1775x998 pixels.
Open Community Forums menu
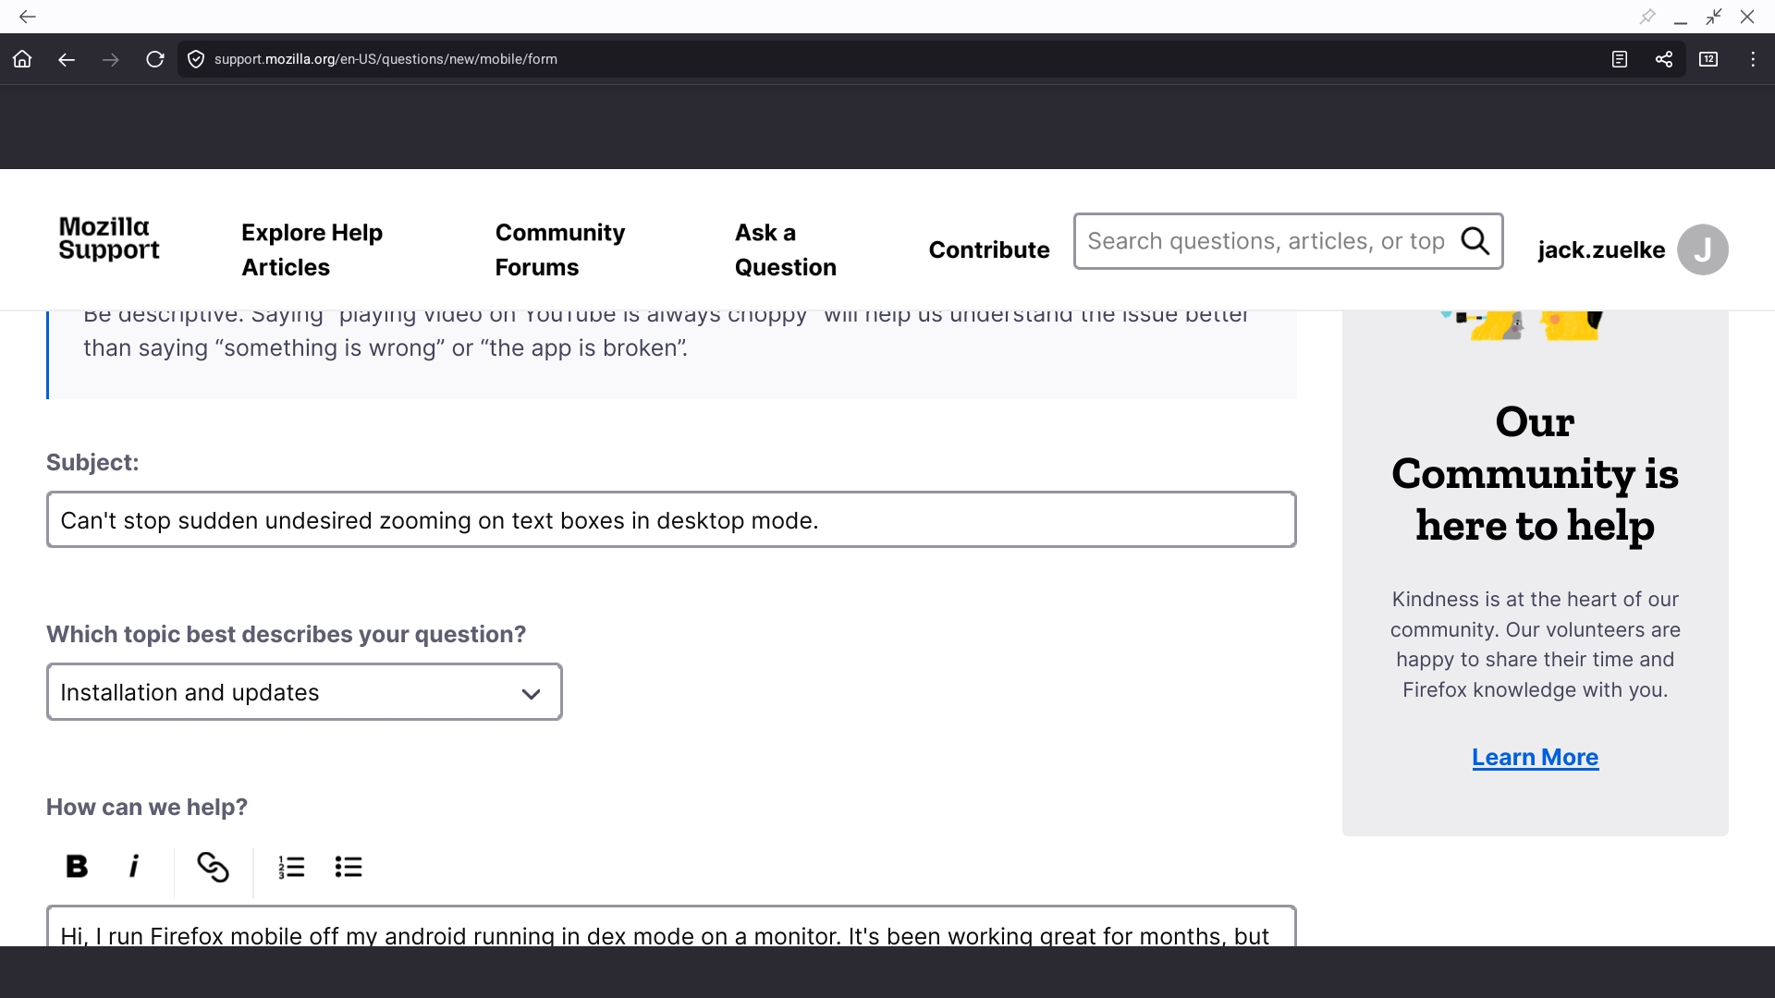point(559,249)
